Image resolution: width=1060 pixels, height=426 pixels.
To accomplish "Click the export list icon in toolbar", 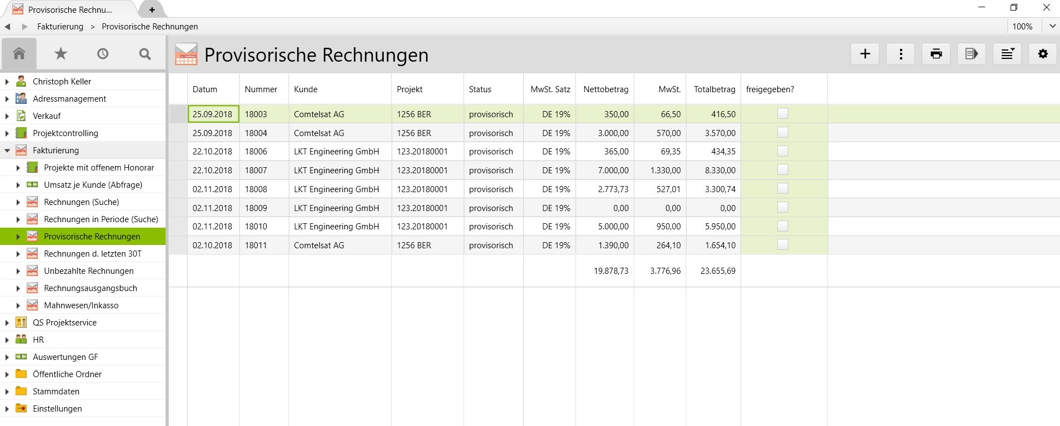I will 972,54.
